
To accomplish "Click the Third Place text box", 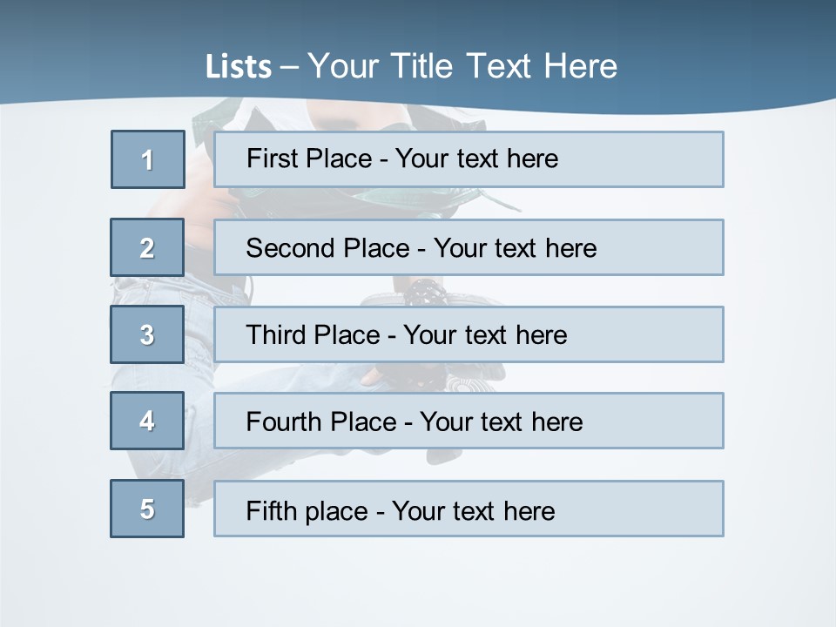I will coord(469,334).
